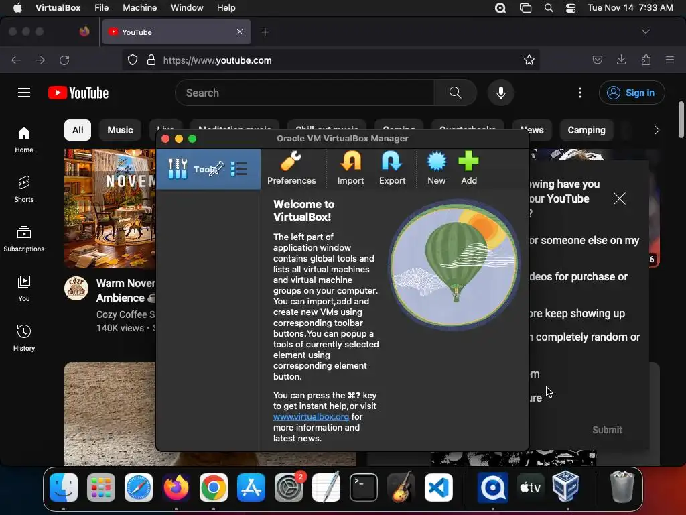The image size is (686, 515).
Task: Open Shorts in YouTube sidebar
Action: 24,189
